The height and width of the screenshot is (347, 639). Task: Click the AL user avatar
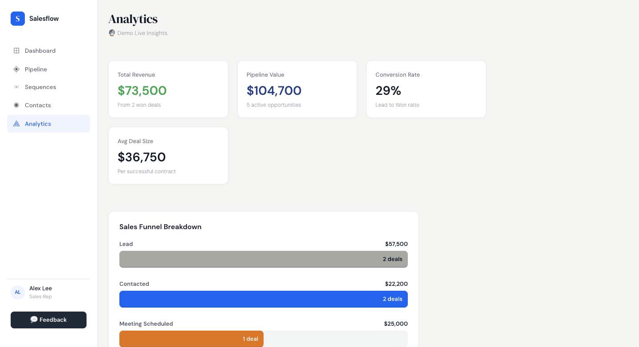18,292
